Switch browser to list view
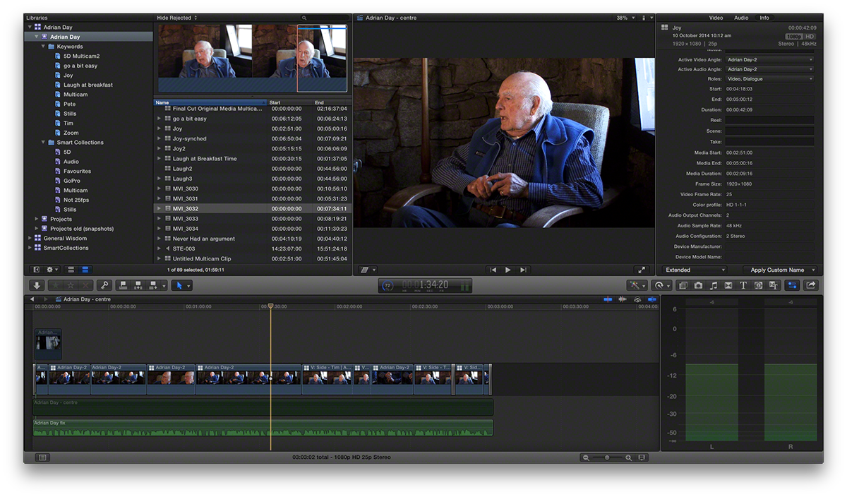The image size is (847, 497). [x=85, y=269]
